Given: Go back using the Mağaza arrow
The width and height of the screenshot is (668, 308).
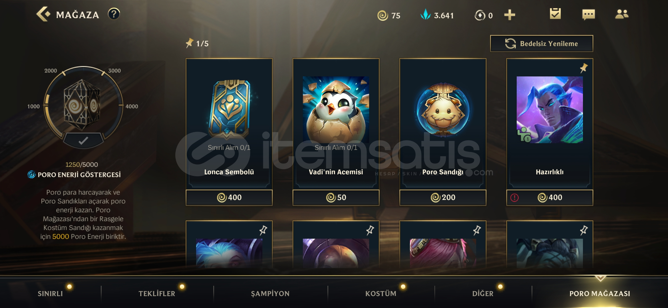Looking at the screenshot, I should pyautogui.click(x=43, y=14).
